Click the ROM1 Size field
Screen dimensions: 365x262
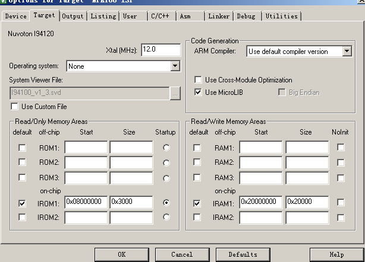click(x=131, y=147)
